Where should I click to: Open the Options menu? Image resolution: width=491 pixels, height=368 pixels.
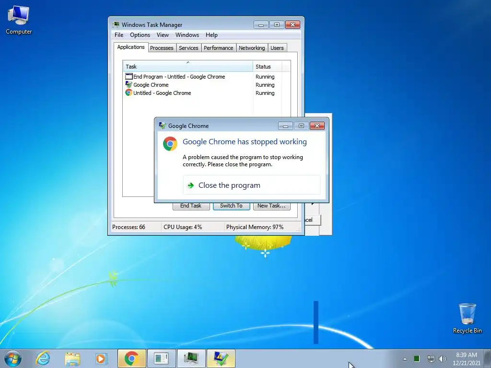[x=140, y=35]
